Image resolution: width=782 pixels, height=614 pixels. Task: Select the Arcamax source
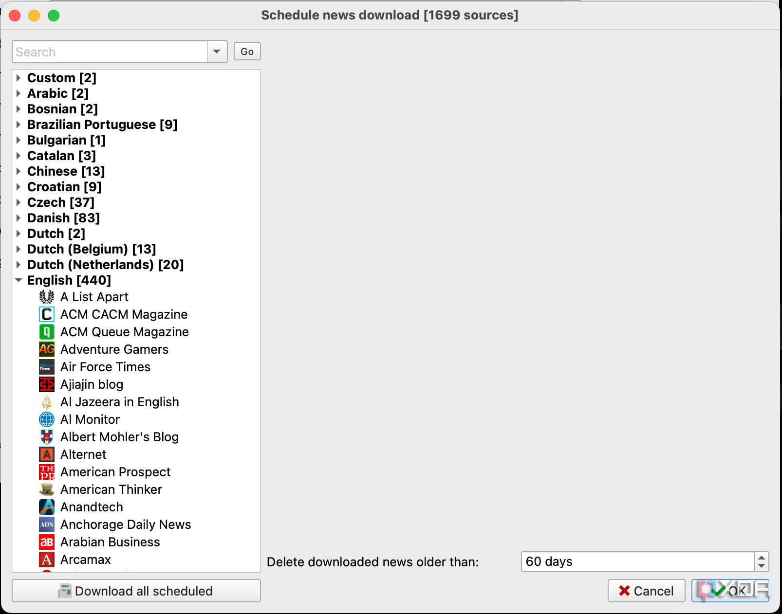coord(86,560)
